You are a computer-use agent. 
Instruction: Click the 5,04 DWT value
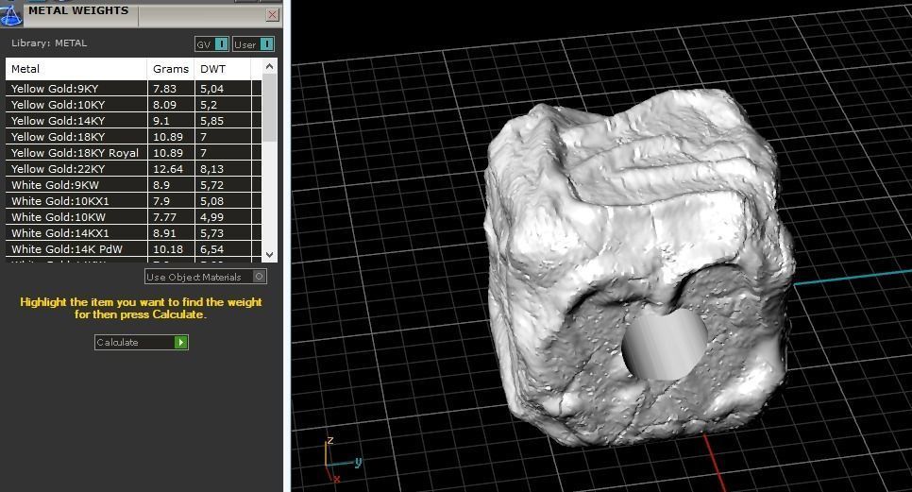(x=211, y=89)
